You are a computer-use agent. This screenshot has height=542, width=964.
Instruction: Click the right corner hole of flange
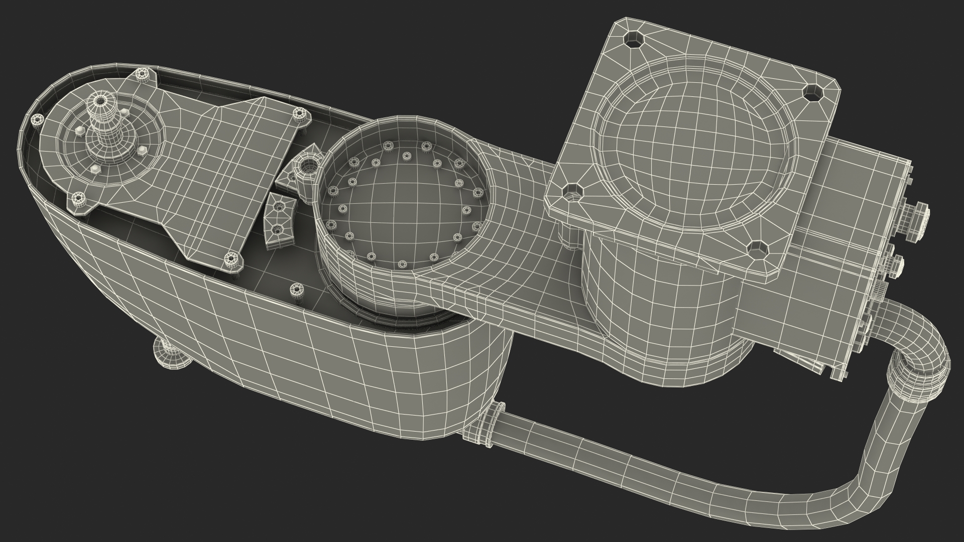point(813,93)
